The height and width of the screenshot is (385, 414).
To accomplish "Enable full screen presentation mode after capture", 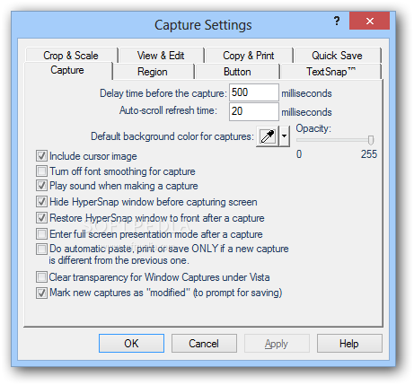I will point(41,233).
